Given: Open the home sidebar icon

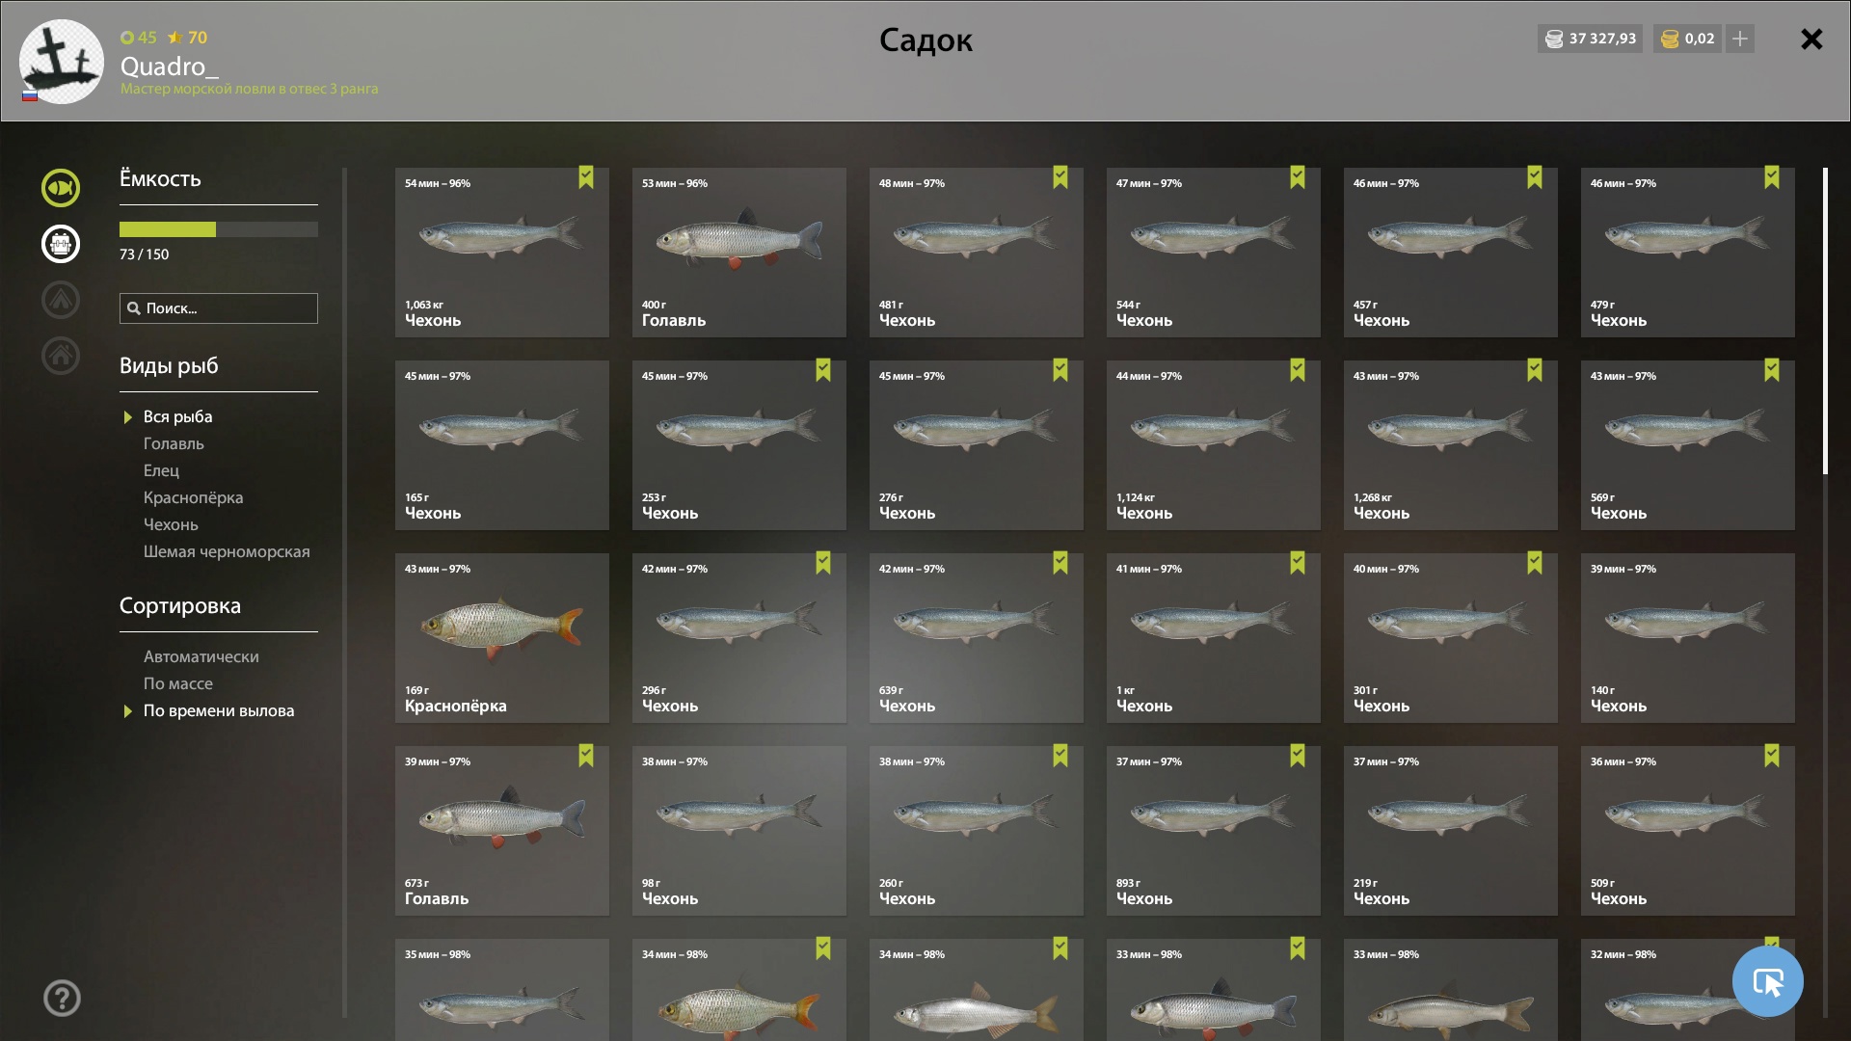Looking at the screenshot, I should click(60, 356).
